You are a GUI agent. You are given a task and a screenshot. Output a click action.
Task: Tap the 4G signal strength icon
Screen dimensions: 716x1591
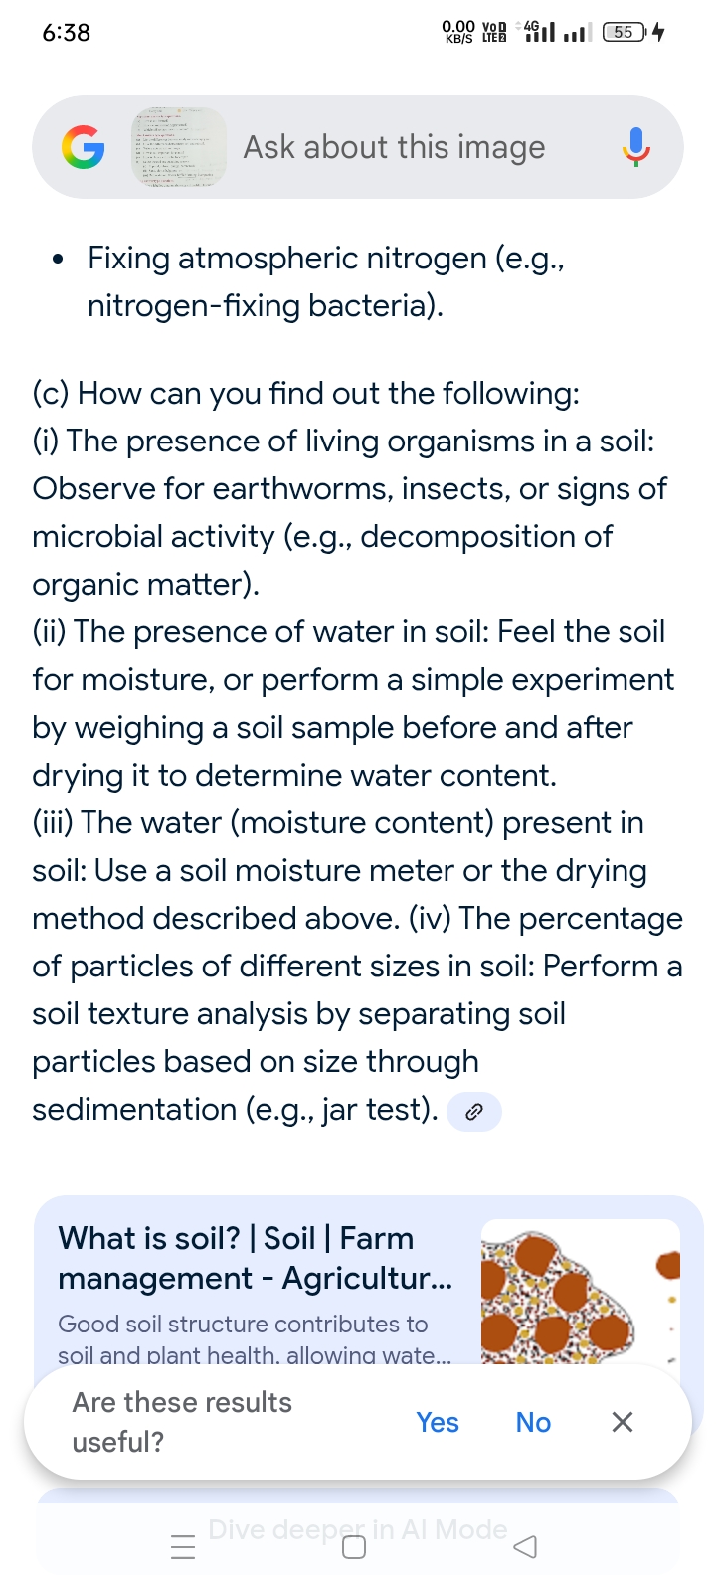(538, 32)
